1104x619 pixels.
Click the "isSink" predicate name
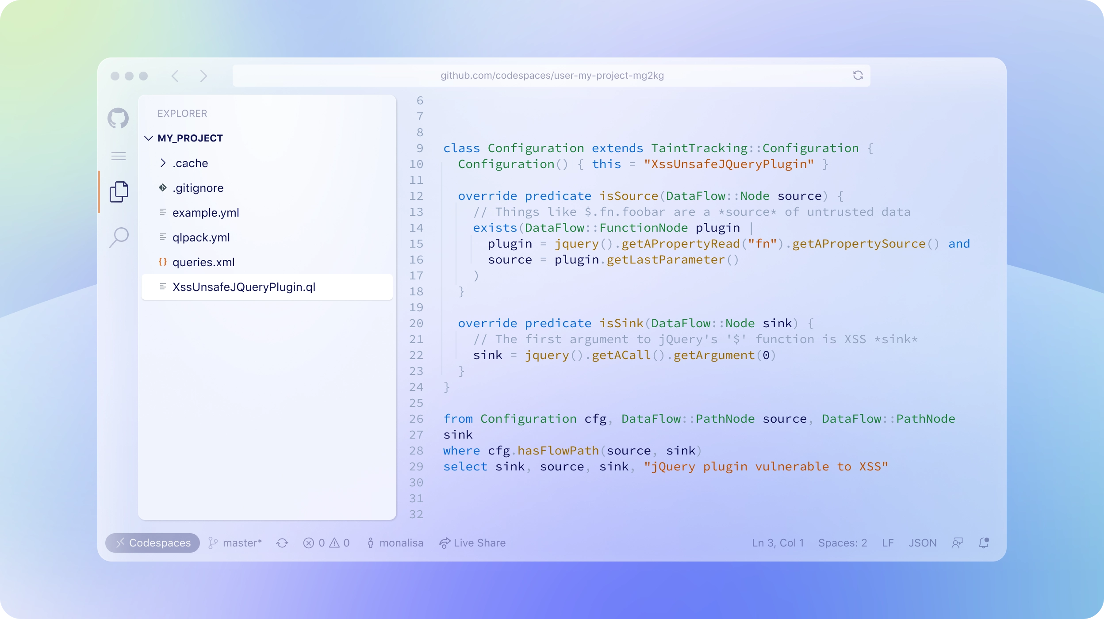coord(621,323)
